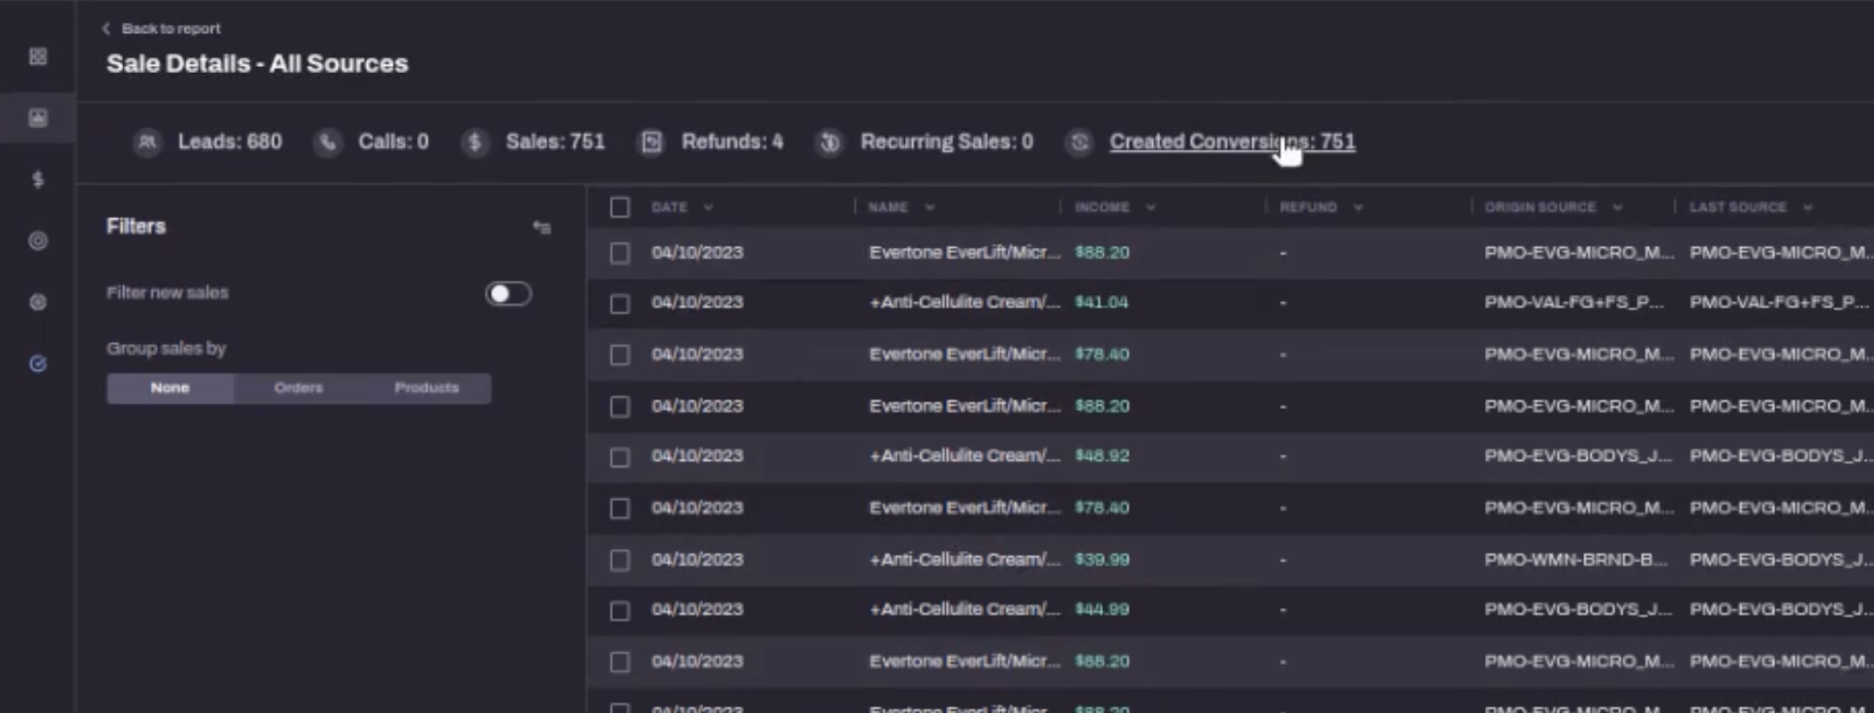Sort by Date column dropdown arrow
The width and height of the screenshot is (1874, 713).
coord(709,208)
